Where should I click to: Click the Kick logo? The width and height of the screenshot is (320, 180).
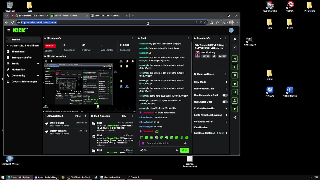click(x=20, y=30)
